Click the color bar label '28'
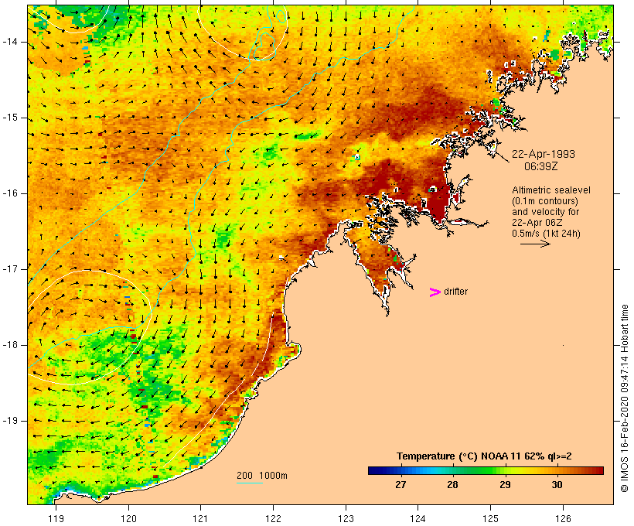This screenshot has height=526, width=634. tap(452, 485)
